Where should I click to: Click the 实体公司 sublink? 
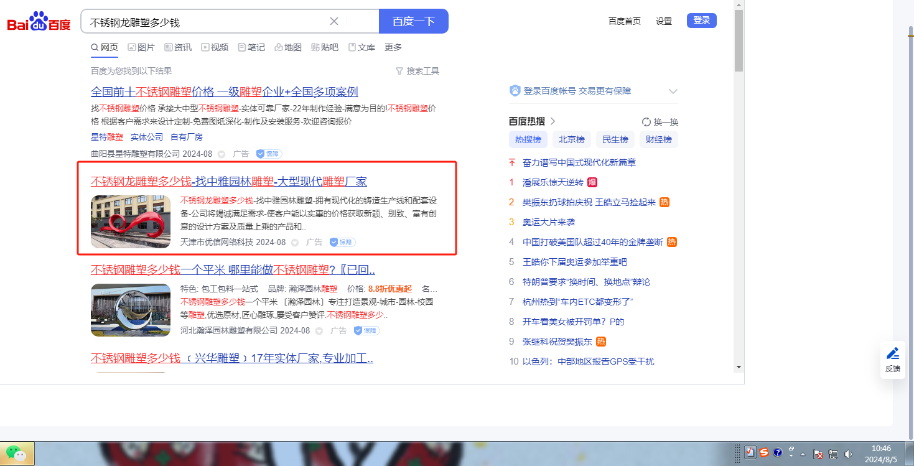(x=147, y=137)
